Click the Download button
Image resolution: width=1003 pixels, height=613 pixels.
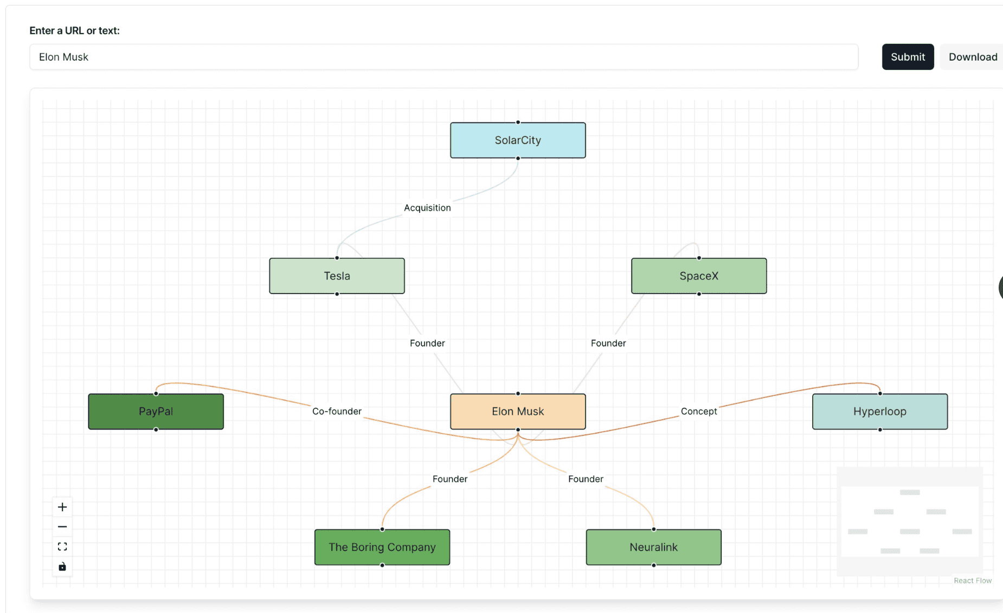(973, 57)
